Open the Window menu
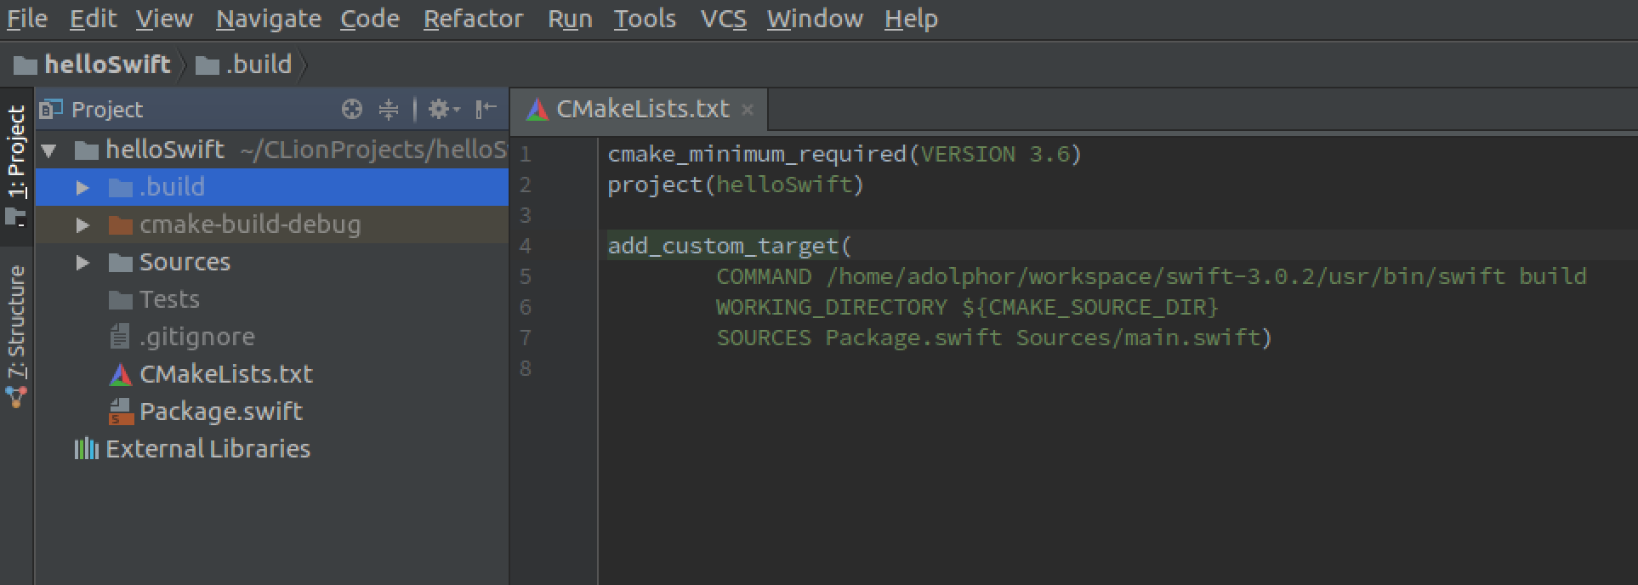 (x=815, y=19)
